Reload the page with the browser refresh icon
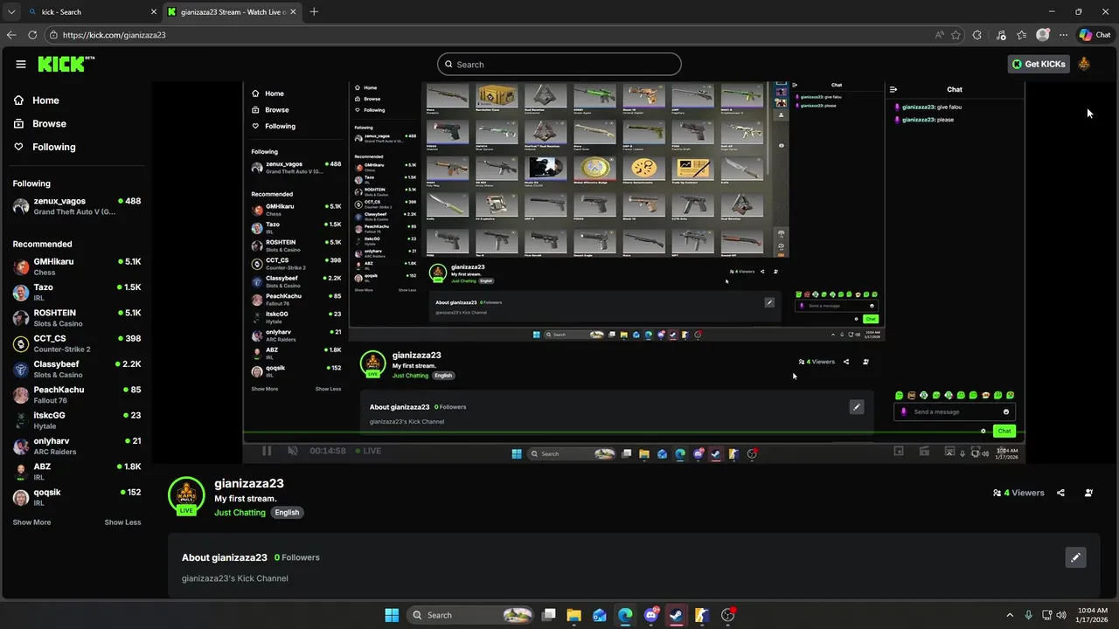 click(x=32, y=35)
